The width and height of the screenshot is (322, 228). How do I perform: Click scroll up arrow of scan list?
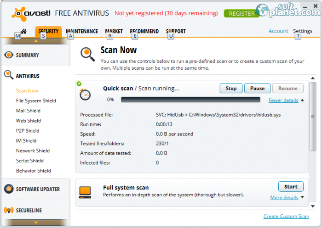coord(312,78)
